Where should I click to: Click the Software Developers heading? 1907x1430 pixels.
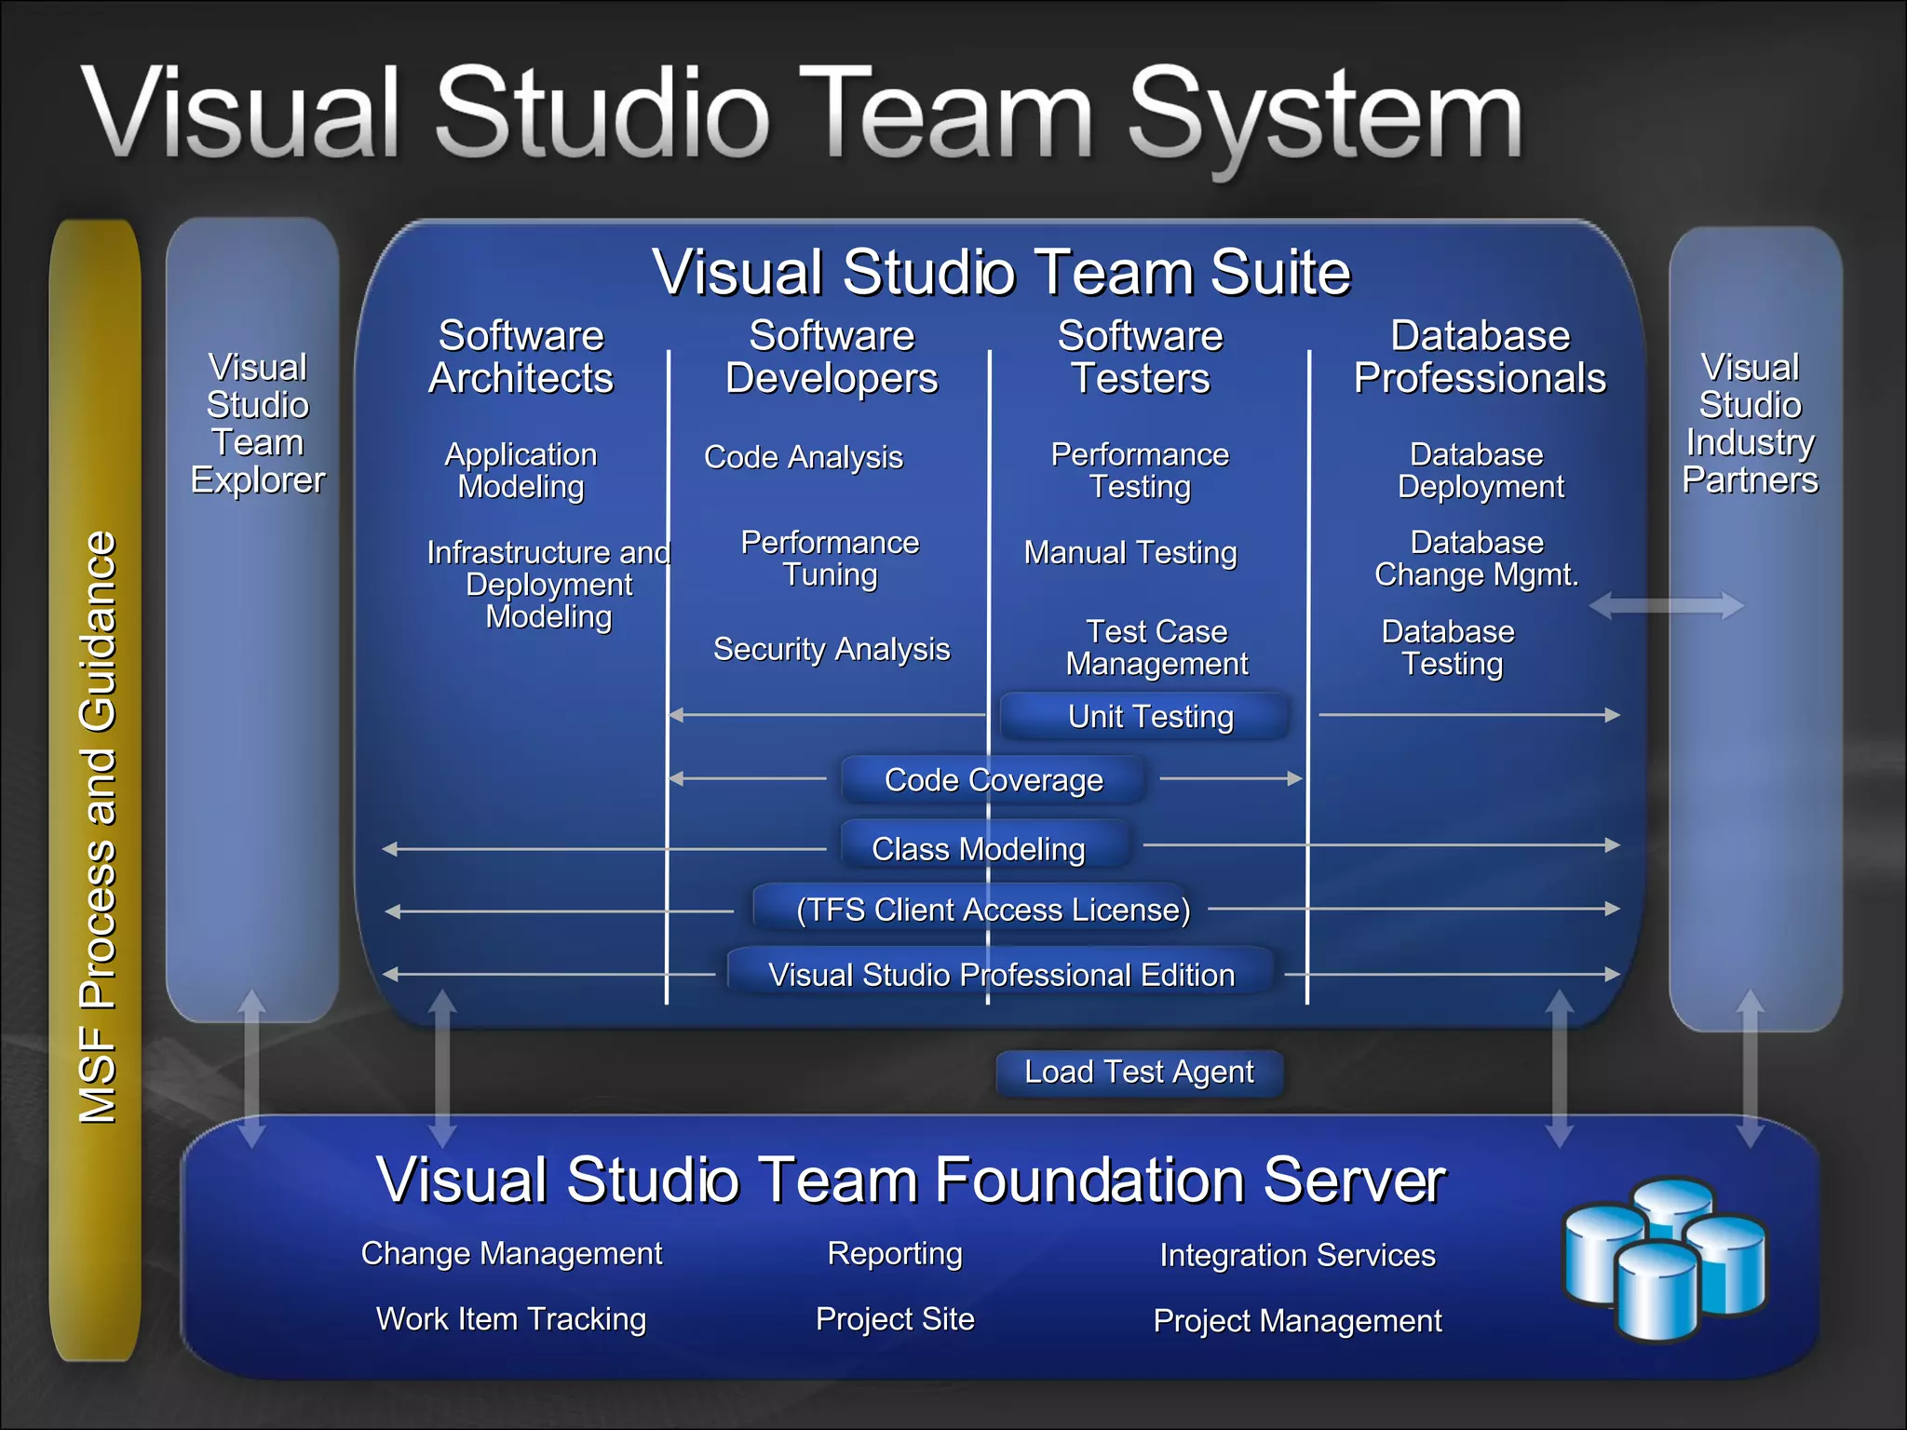click(832, 357)
